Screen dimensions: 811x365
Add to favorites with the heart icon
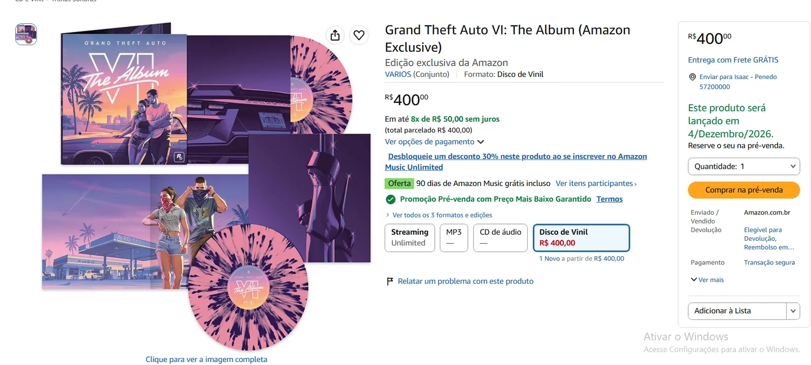point(359,35)
